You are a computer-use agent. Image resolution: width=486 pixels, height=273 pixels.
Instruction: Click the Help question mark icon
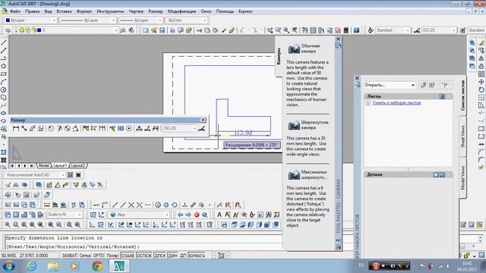tap(356, 30)
